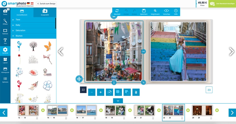Select the bare tree symbol
Screen dimensions: 236x124
(33, 46)
